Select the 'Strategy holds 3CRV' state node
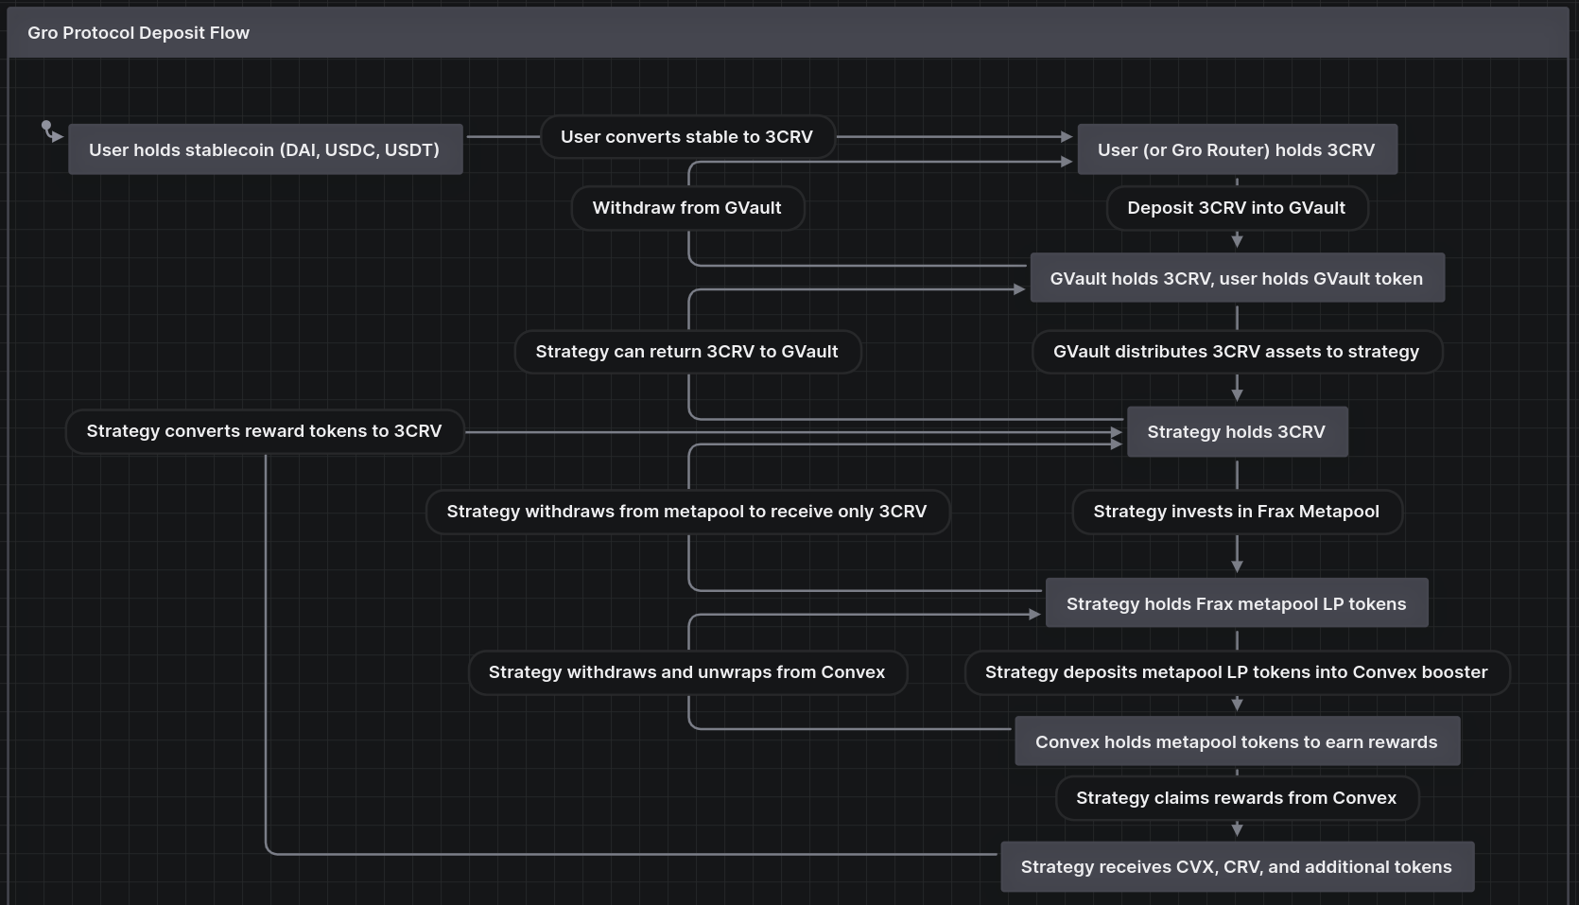Image resolution: width=1579 pixels, height=905 pixels. tap(1237, 432)
